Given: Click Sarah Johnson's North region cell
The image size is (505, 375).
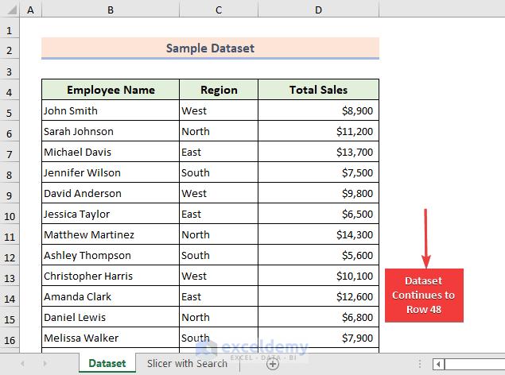Looking at the screenshot, I should coord(219,131).
